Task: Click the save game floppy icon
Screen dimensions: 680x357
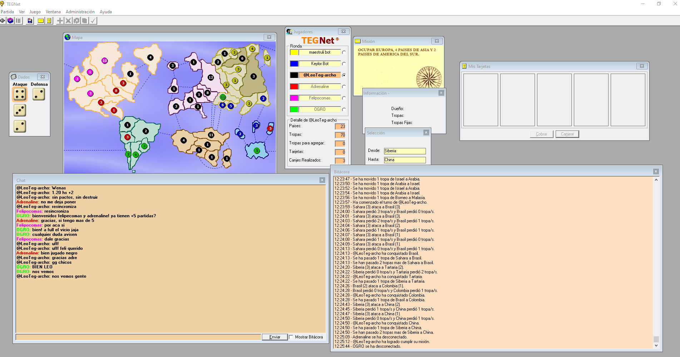Action: point(30,21)
